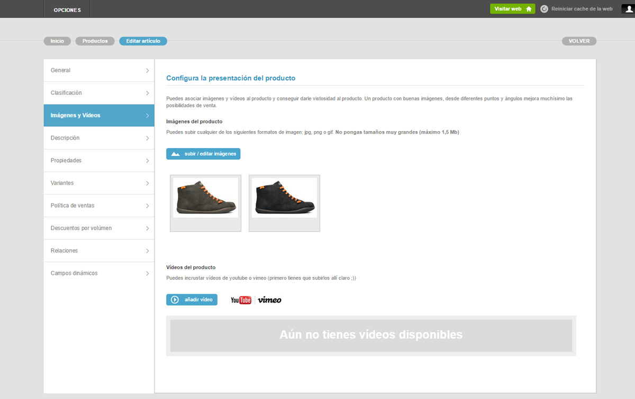Open the Política de ventas label
The height and width of the screenshot is (399, 635).
[72, 206]
